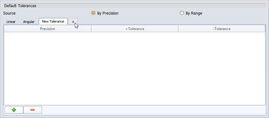
Task: Click the empty area under -Tolerance column
Action: pyautogui.click(x=222, y=68)
